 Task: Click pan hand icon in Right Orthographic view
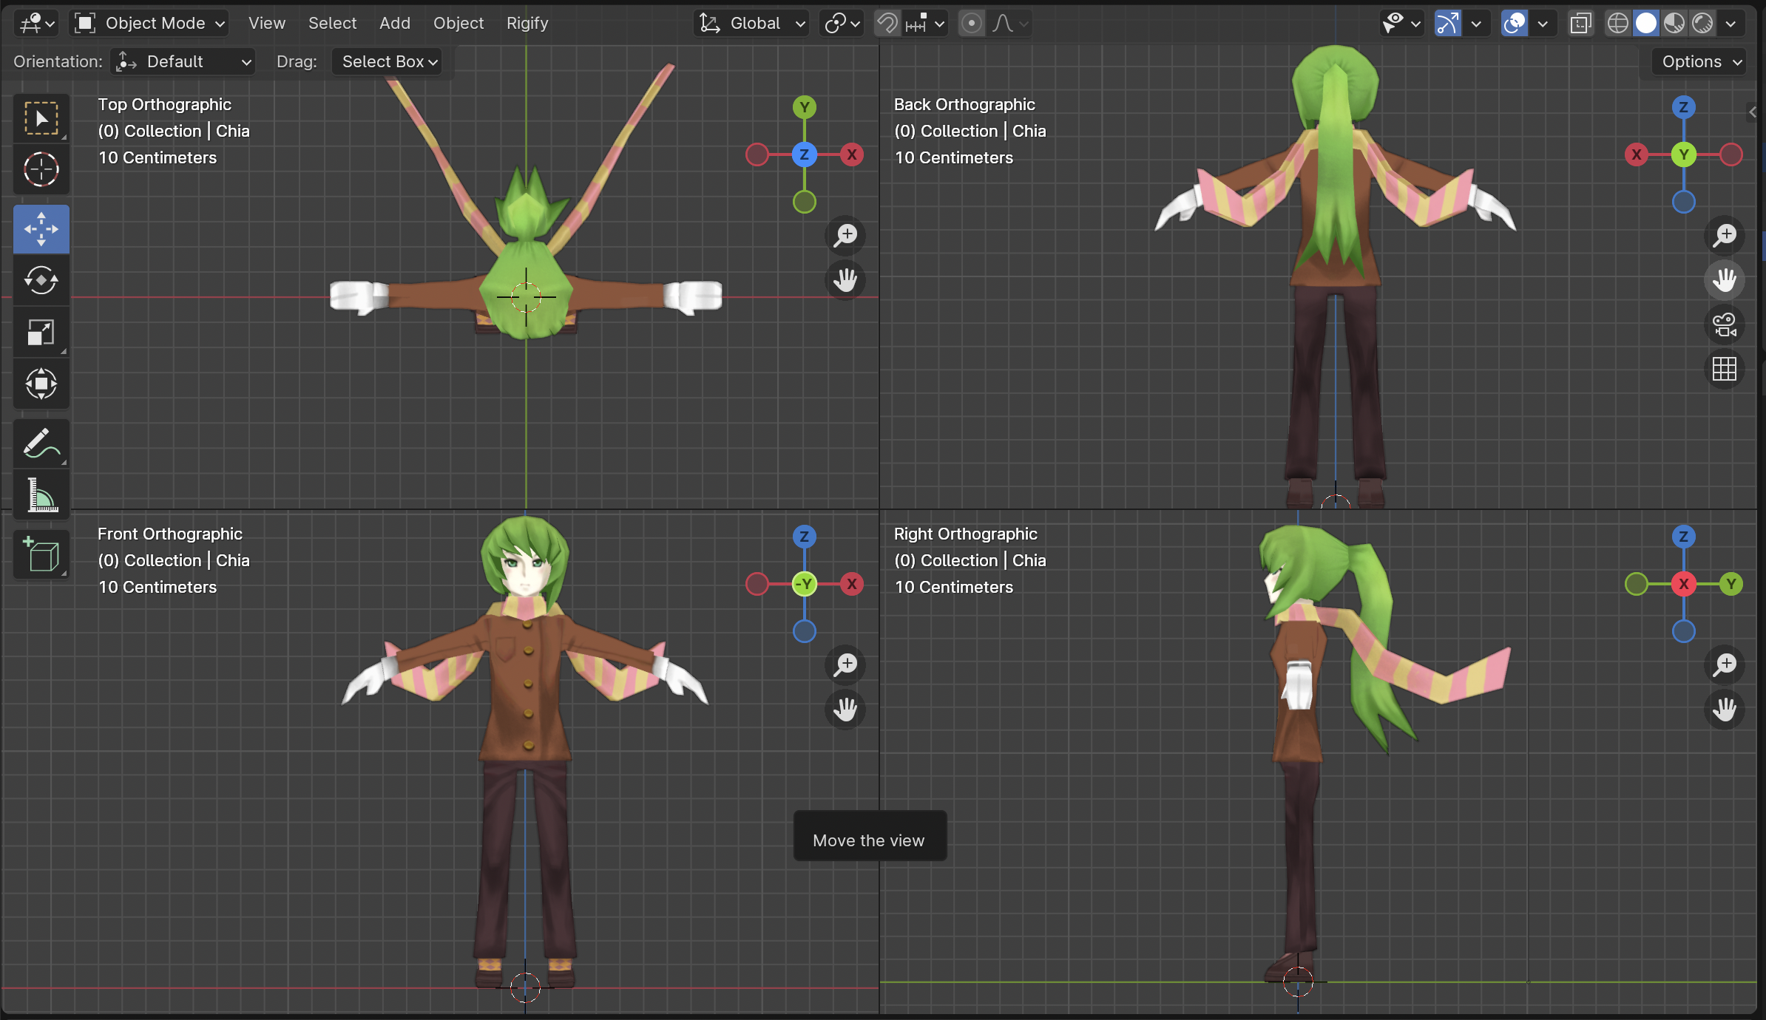pos(1725,710)
